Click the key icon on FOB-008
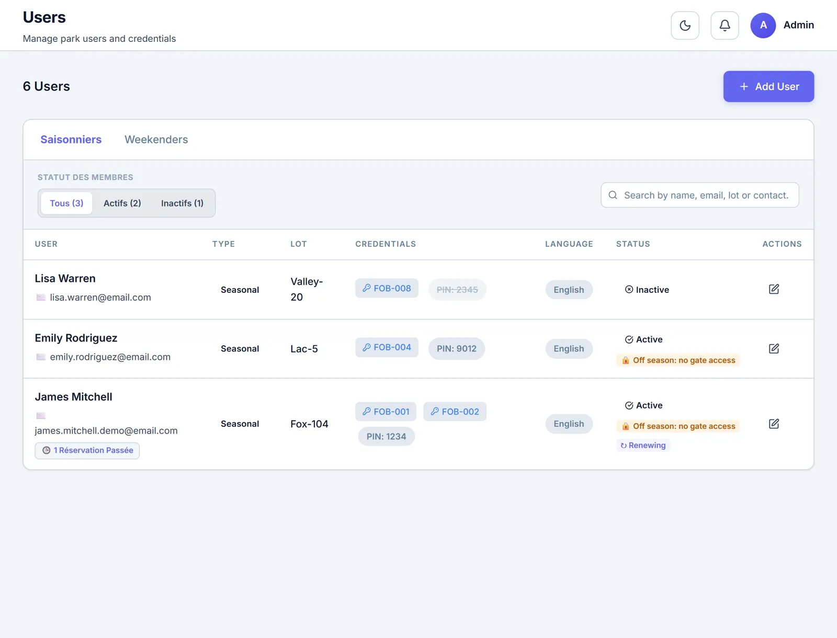 click(x=367, y=288)
